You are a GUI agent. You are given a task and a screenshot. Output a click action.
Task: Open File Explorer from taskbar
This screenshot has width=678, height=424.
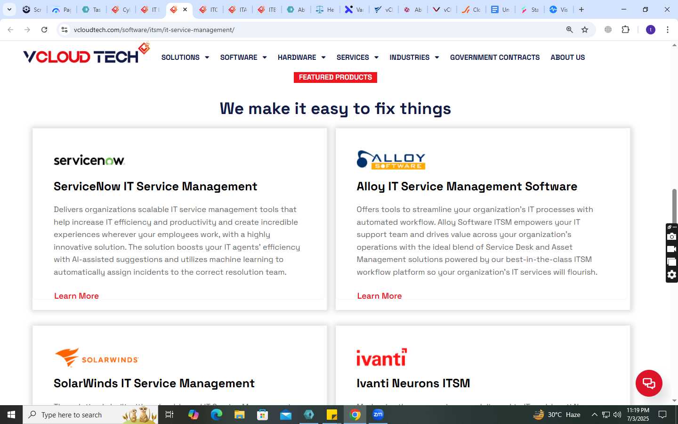239,415
